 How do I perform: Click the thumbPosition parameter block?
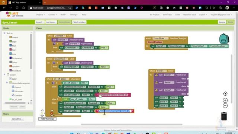[x=155, y=42]
